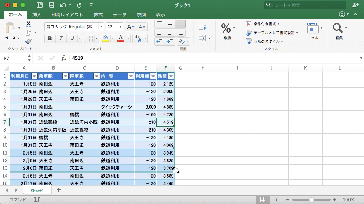Click the Format Painter brush icon

pos(28,41)
